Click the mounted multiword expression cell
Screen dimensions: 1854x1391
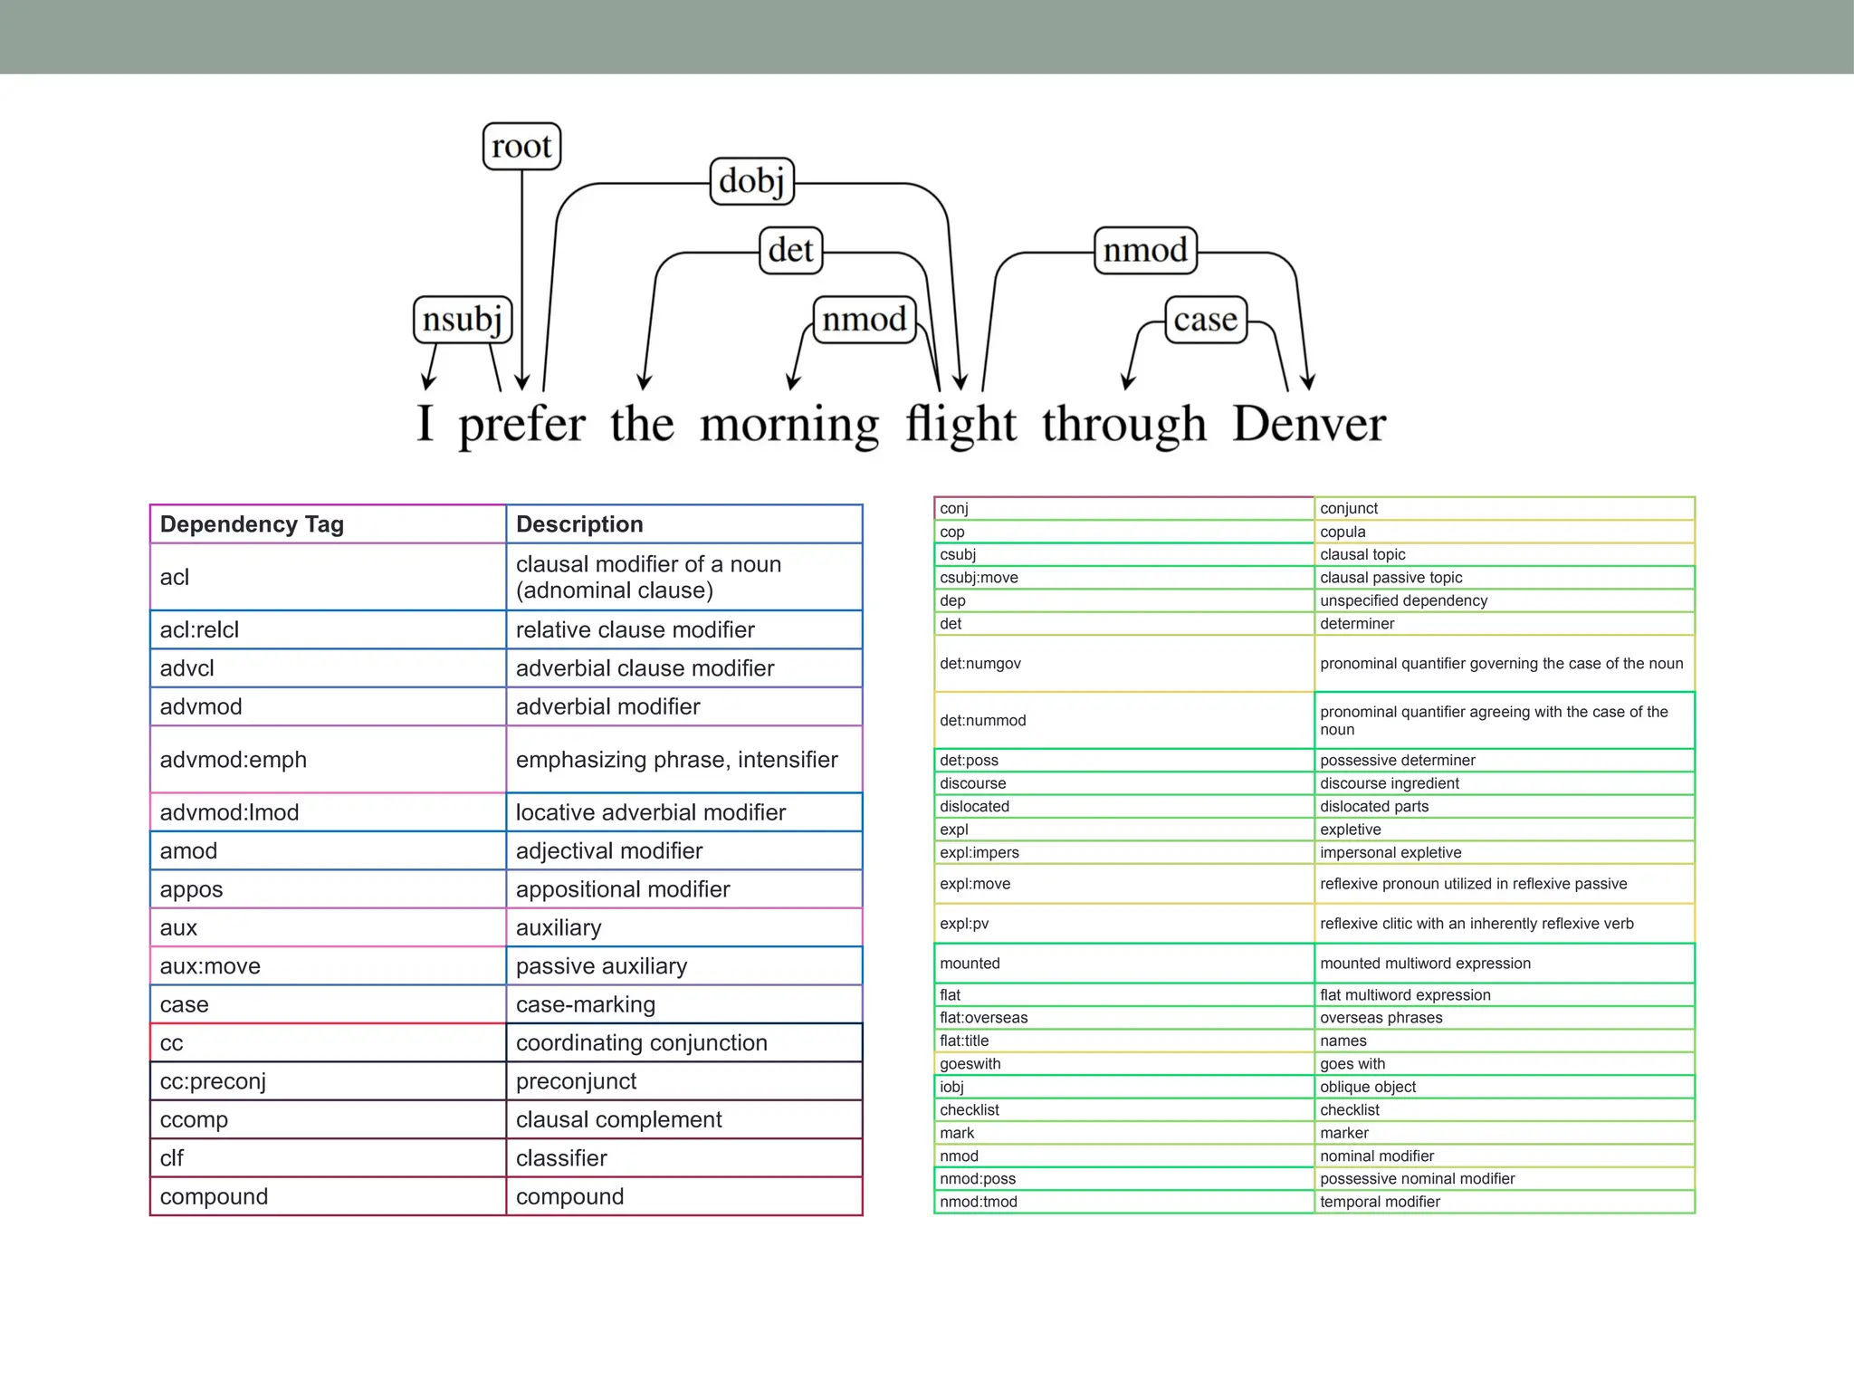point(1503,964)
